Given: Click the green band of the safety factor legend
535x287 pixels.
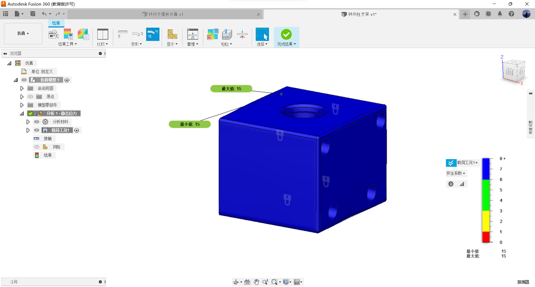Looking at the screenshot, I should pyautogui.click(x=486, y=195).
